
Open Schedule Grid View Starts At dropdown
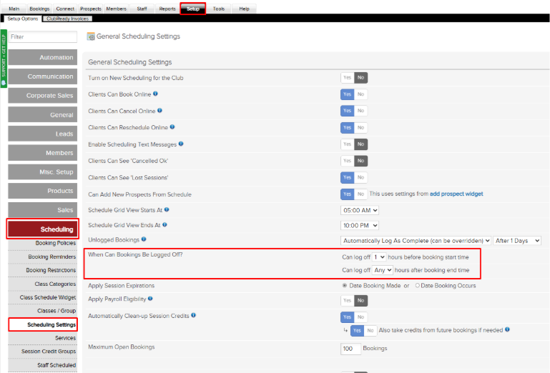(x=360, y=210)
